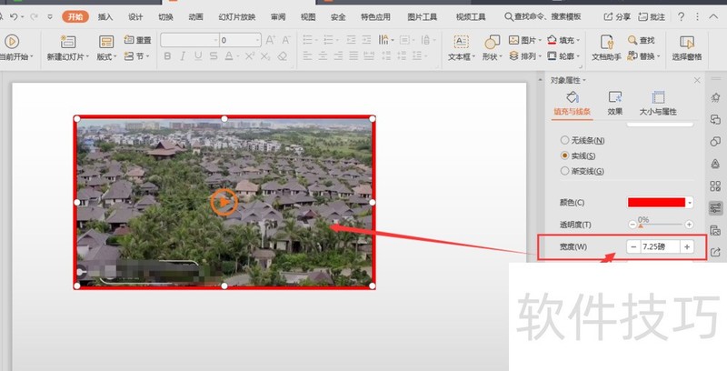The image size is (727, 371).
Task: Click the Comment (批注) button
Action: tap(652, 17)
